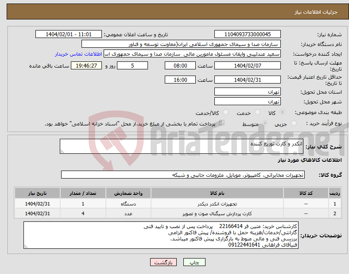The height and width of the screenshot is (274, 349).
Task: Click the unit cell دستگاه
Action: coord(128,204)
